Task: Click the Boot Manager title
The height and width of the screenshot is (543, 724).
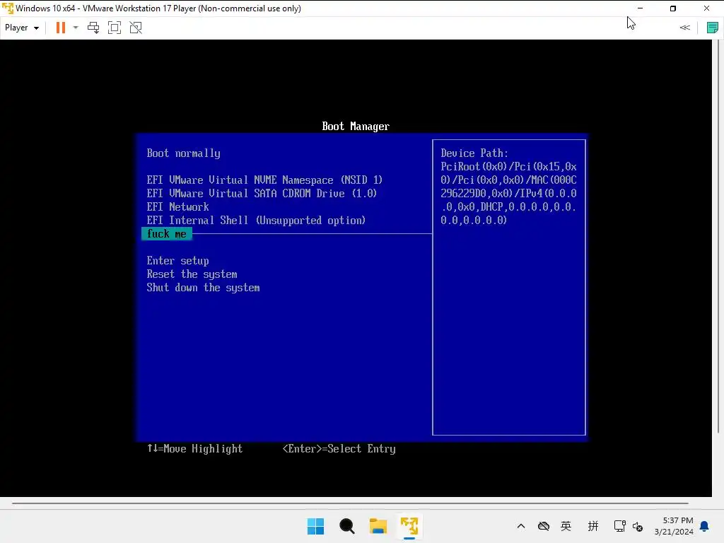Action: click(x=356, y=127)
